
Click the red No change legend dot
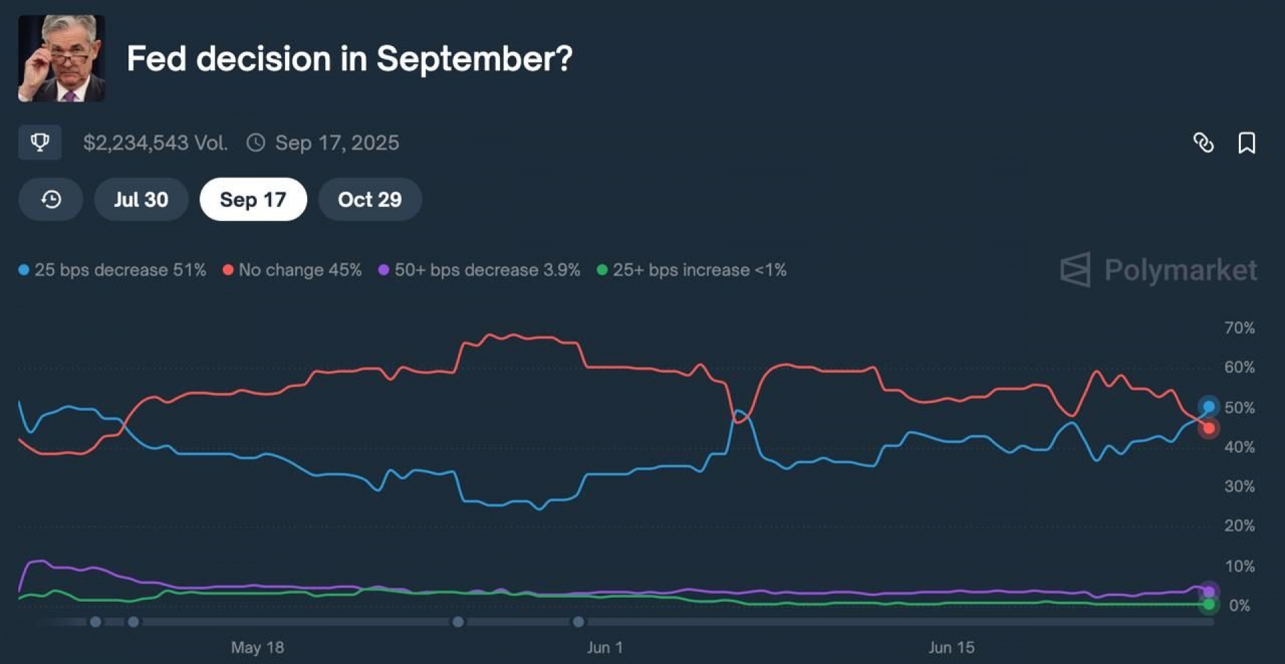[x=228, y=270]
